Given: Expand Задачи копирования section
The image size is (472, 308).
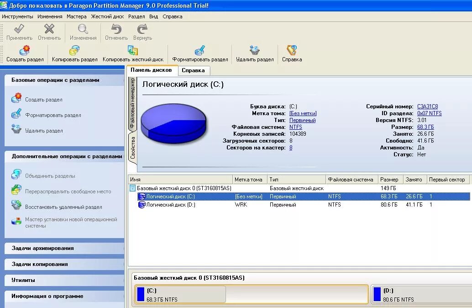Looking at the screenshot, I should click(x=64, y=264).
